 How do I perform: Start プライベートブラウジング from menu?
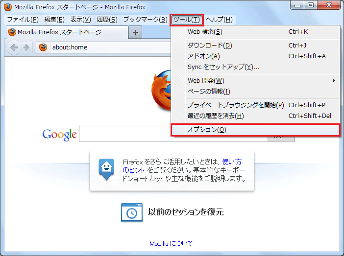(x=236, y=105)
